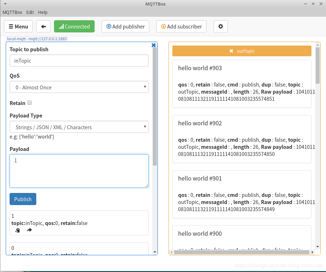Toggle the Retain checkbox

(30, 103)
